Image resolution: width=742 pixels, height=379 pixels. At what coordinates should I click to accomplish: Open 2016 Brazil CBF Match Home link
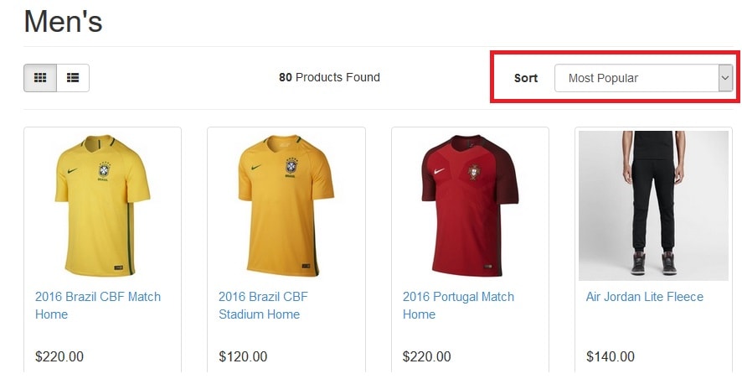tap(98, 305)
